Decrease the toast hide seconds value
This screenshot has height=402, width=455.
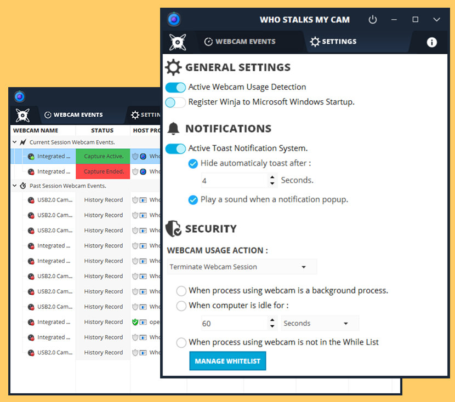[272, 183]
